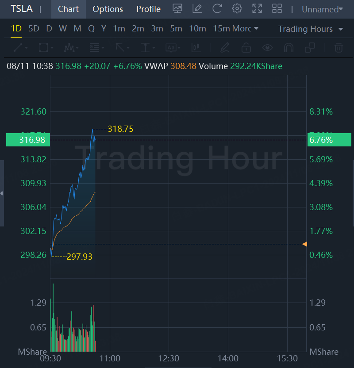Select the 5D timeframe
Viewport: 354px width, 368px height.
34,29
